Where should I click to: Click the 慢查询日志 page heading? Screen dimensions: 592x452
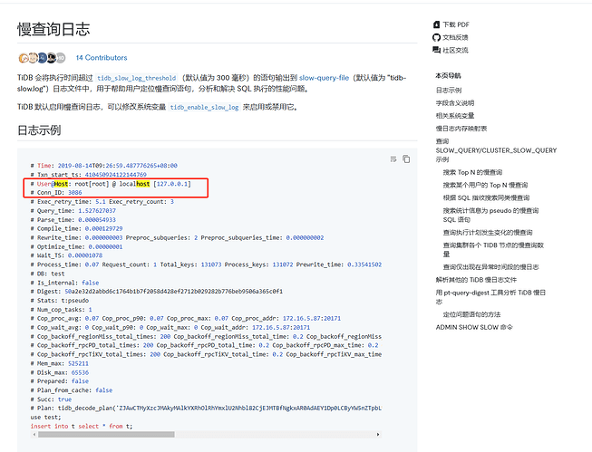coord(53,29)
